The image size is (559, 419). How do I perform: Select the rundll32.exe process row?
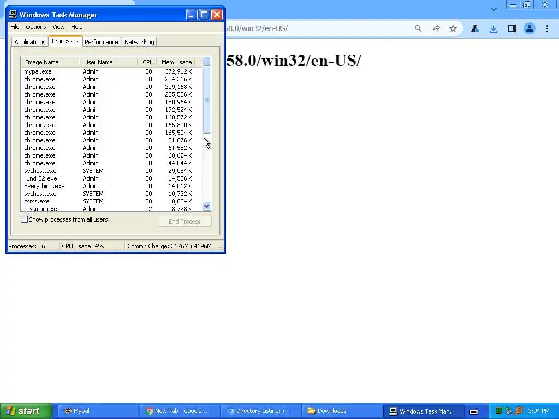pos(111,178)
